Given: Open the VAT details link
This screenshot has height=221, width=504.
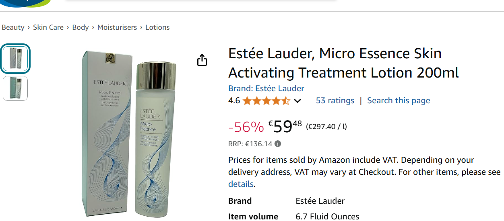Looking at the screenshot, I should [x=241, y=184].
